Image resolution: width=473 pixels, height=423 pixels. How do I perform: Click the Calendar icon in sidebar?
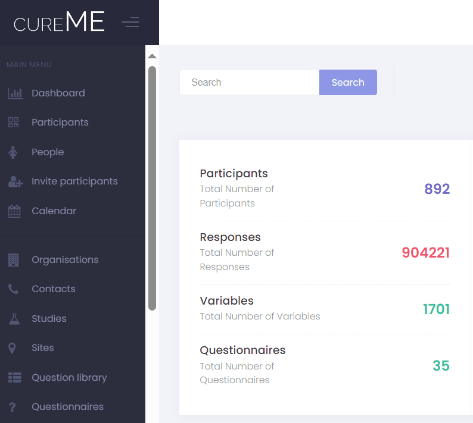click(14, 211)
